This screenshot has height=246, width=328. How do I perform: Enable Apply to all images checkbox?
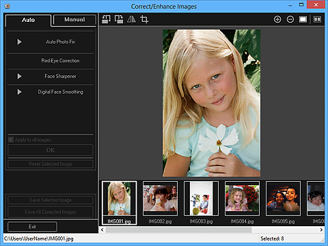click(x=11, y=139)
